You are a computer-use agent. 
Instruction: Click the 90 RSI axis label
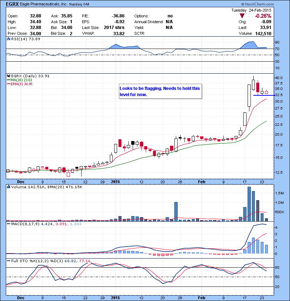pyautogui.click(x=277, y=42)
